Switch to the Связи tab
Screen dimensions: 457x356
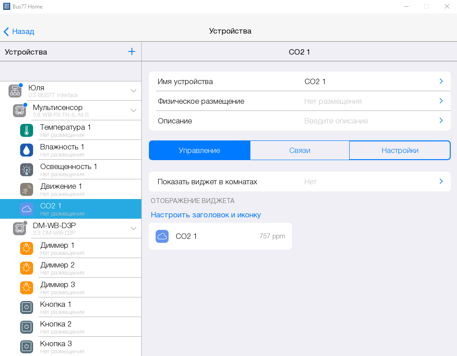tap(300, 150)
